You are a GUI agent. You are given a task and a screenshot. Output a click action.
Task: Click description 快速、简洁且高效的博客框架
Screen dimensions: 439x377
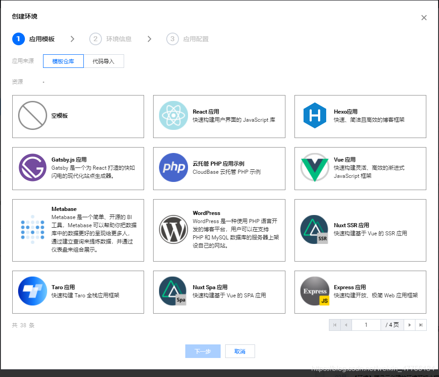[x=369, y=119]
